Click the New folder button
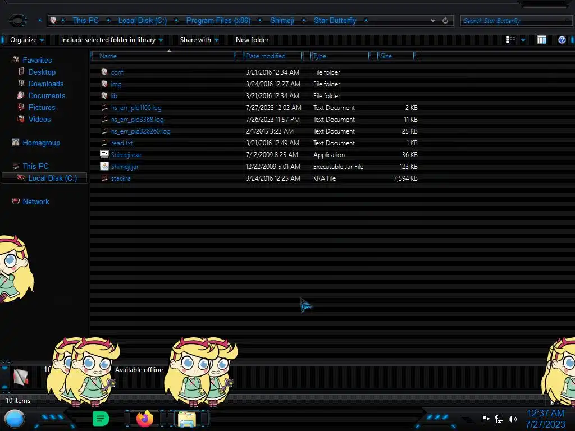Image resolution: width=575 pixels, height=431 pixels. coord(252,40)
